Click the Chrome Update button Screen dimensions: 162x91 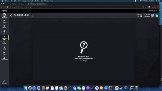point(154,7)
